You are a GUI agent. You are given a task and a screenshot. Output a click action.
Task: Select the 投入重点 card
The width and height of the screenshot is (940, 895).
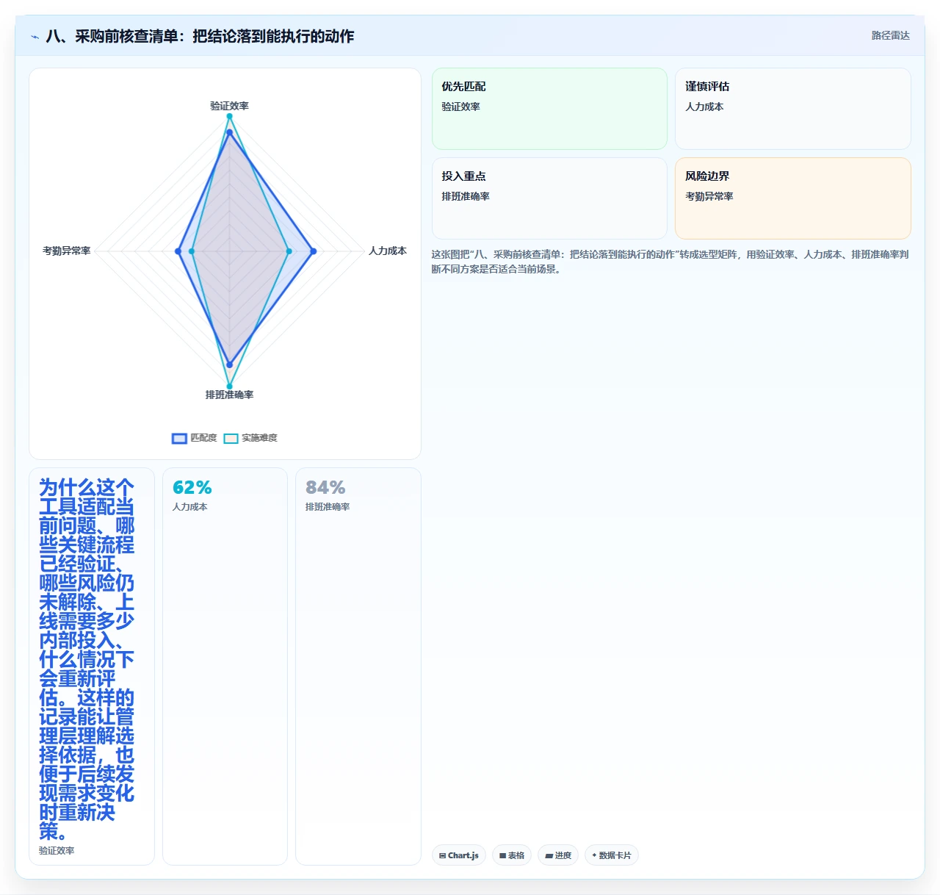click(x=549, y=198)
